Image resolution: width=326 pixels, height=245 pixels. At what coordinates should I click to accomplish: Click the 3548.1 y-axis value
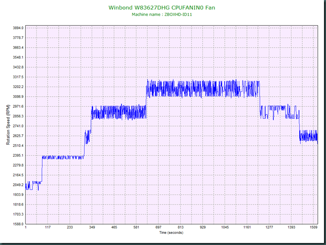pyautogui.click(x=18, y=57)
